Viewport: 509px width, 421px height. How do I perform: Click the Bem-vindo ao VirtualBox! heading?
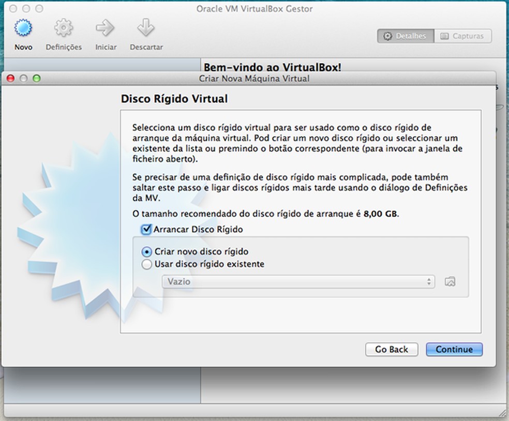273,67
